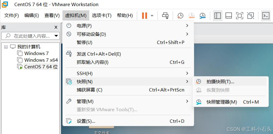
Task: Click the 虚拟机(M) menu
Action: 76,15
